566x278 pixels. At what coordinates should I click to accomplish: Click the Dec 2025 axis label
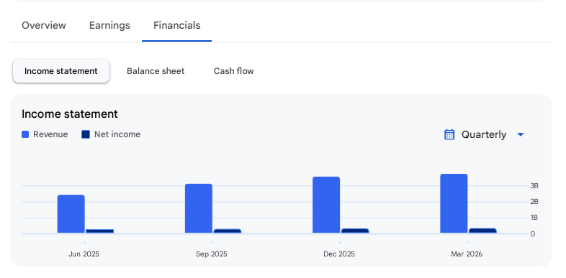tap(339, 254)
